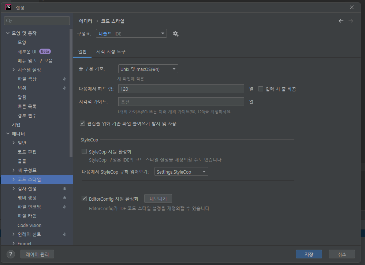Expand the 검사 설정 node
Viewport: 365px width, 265px height.
pyautogui.click(x=14, y=189)
